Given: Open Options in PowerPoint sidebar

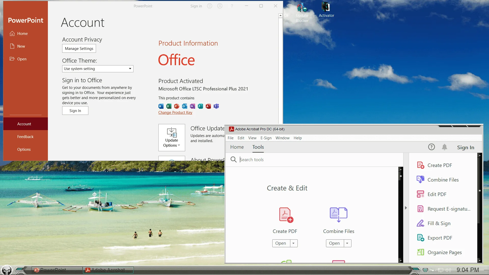Looking at the screenshot, I should pyautogui.click(x=25, y=149).
